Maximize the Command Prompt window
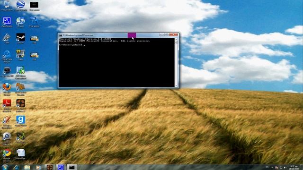Image resolution: width=303 pixels, height=170 pixels. (x=166, y=34)
